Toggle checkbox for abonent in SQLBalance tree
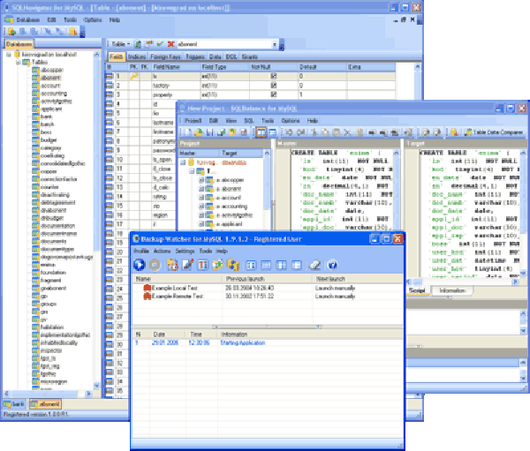The image size is (530, 451). point(201,189)
